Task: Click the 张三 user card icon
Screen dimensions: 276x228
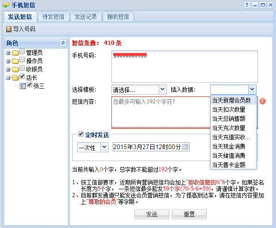Action: click(x=23, y=86)
